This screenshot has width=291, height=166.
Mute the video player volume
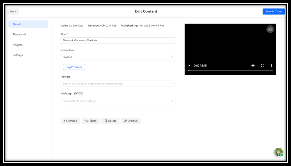[253, 66]
